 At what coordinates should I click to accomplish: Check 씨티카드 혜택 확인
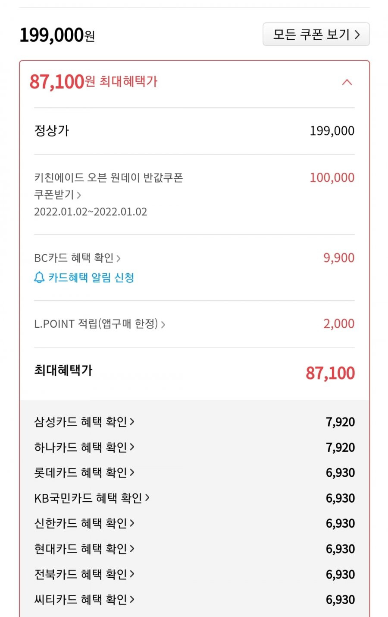(x=84, y=599)
